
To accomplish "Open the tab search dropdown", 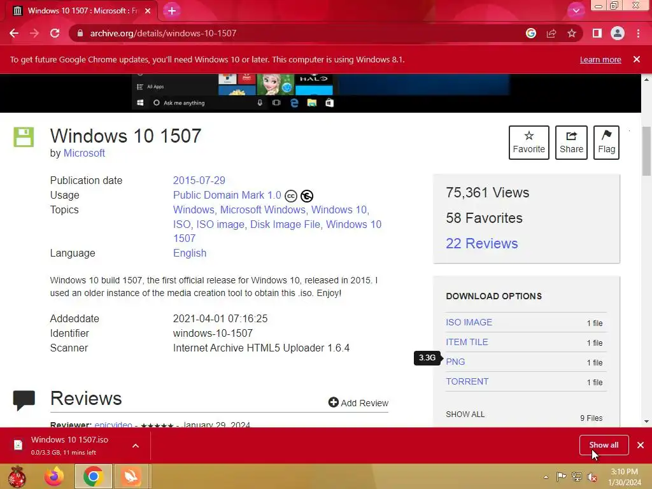I will tap(576, 10).
